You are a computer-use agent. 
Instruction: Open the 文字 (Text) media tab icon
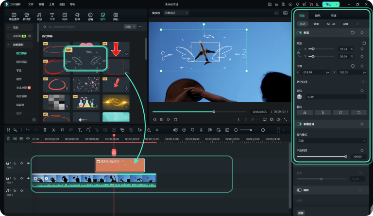(51, 16)
